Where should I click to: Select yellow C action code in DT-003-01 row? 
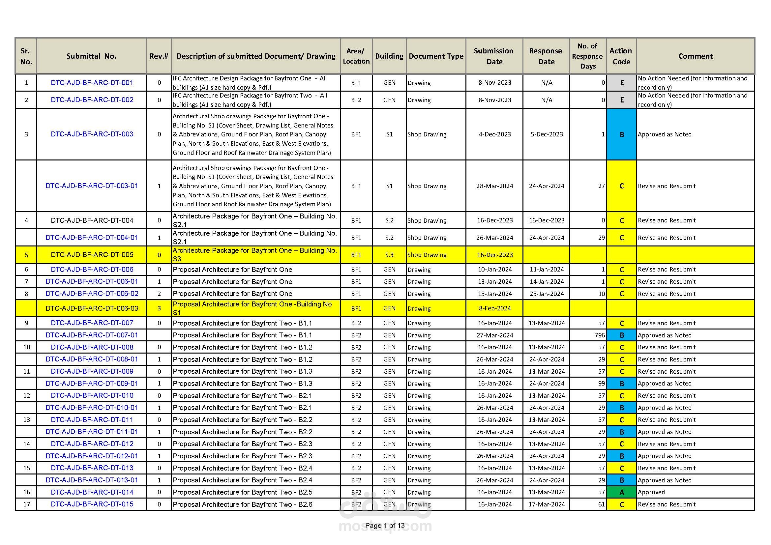[622, 186]
